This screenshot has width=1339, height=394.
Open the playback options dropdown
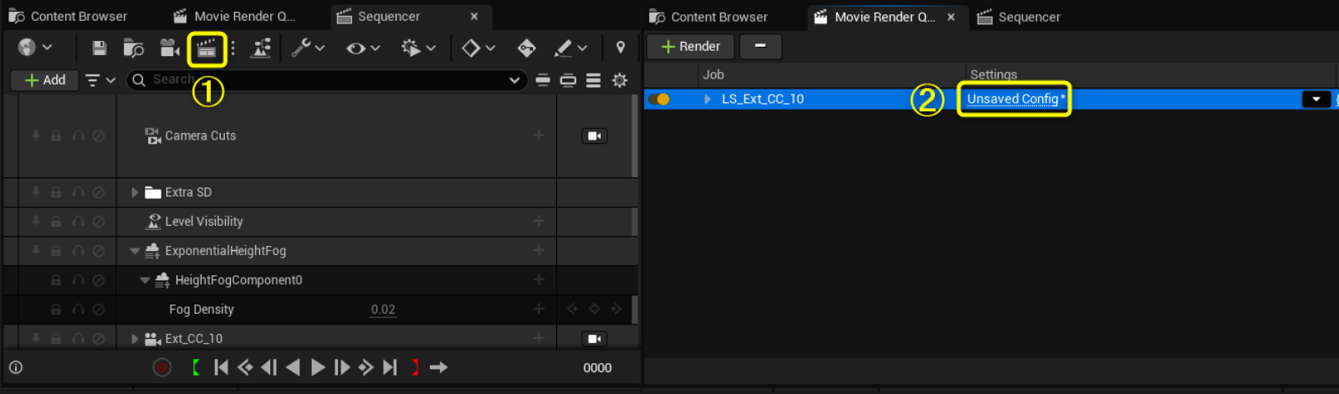click(x=418, y=49)
